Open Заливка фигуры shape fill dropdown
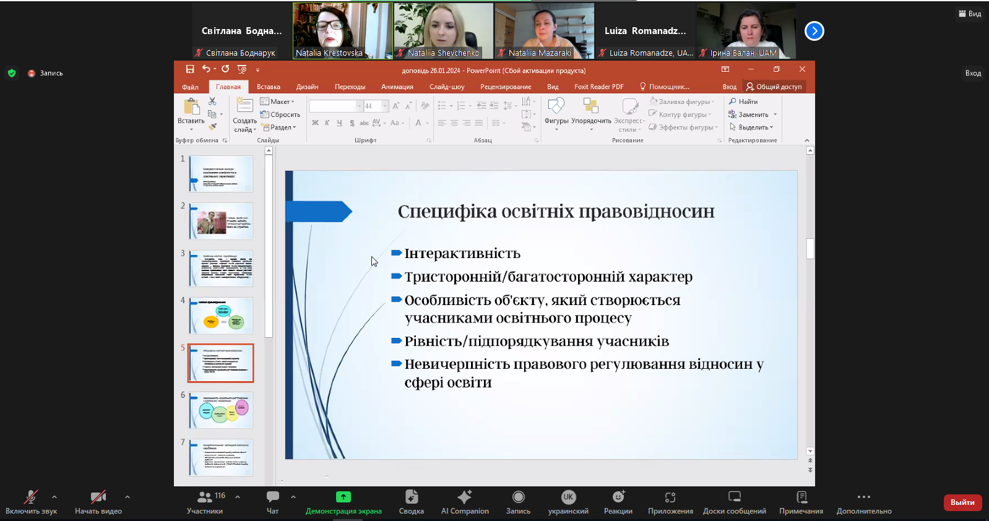This screenshot has height=521, width=989. [x=681, y=101]
